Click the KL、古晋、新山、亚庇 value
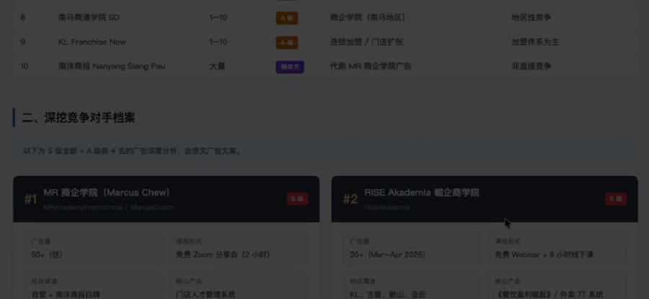 point(388,295)
